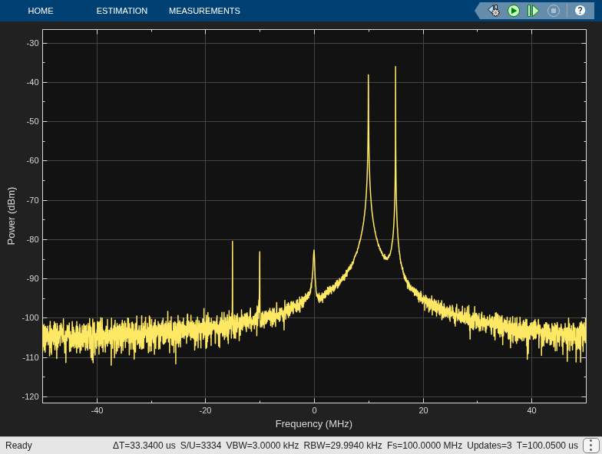Click the green Run play button
Viewport: 602px width, 454px height.
click(513, 11)
